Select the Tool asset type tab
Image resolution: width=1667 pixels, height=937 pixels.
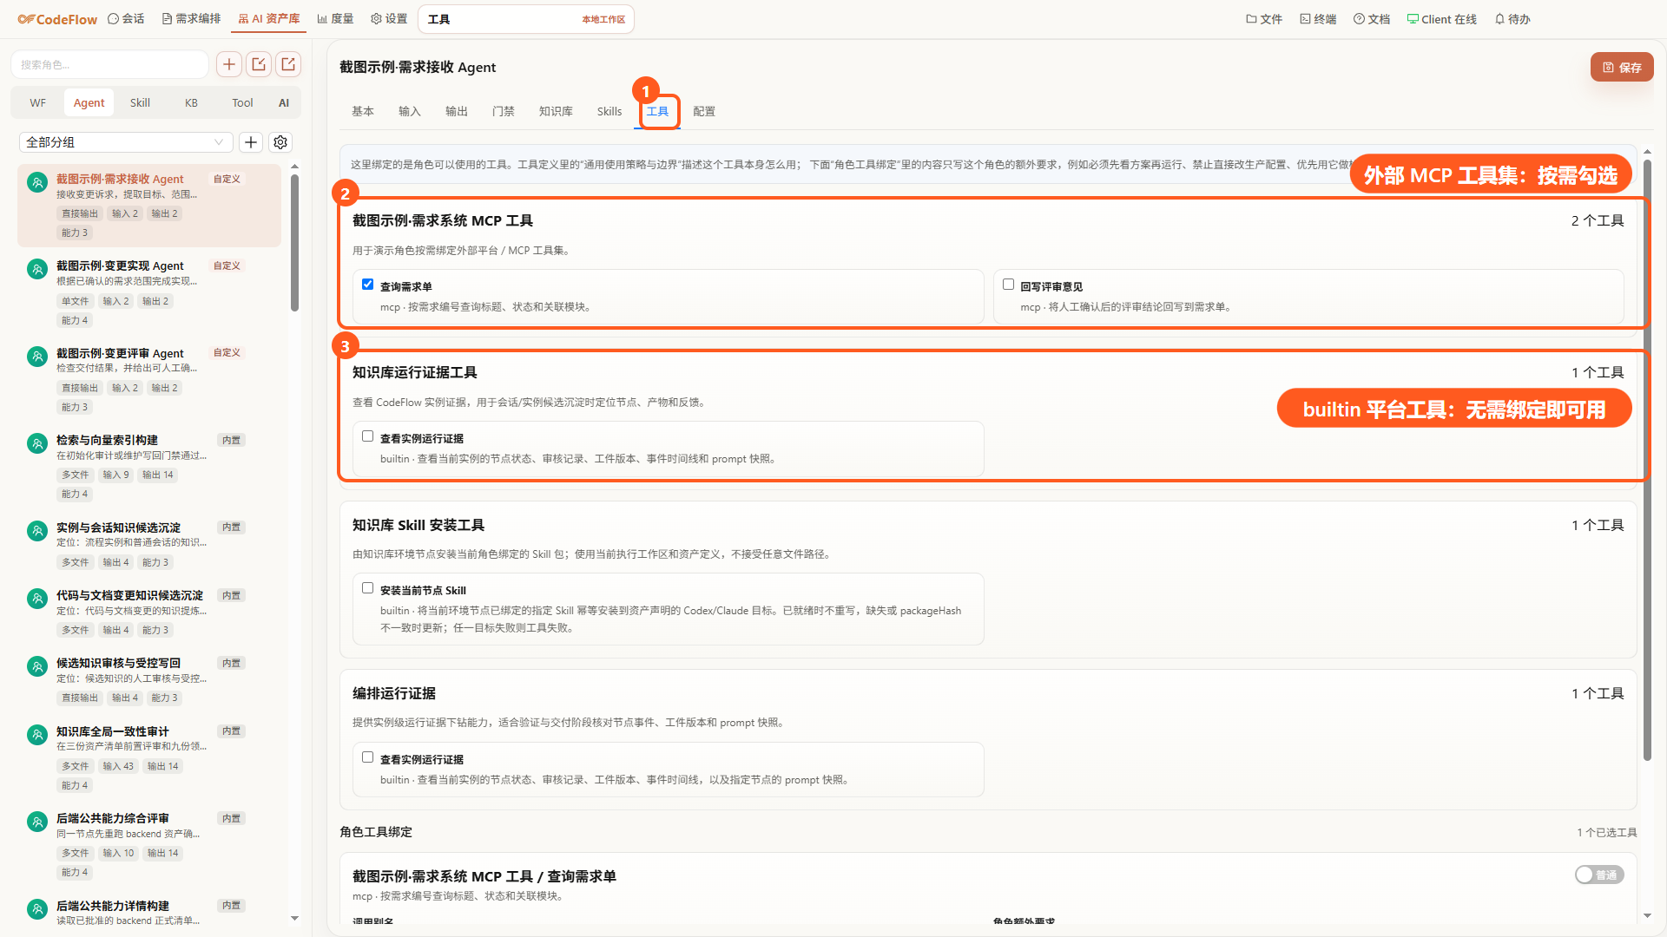[x=242, y=102]
